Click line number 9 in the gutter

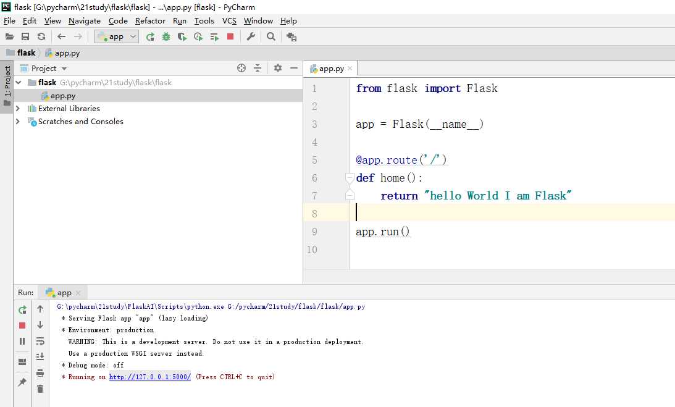coord(314,232)
